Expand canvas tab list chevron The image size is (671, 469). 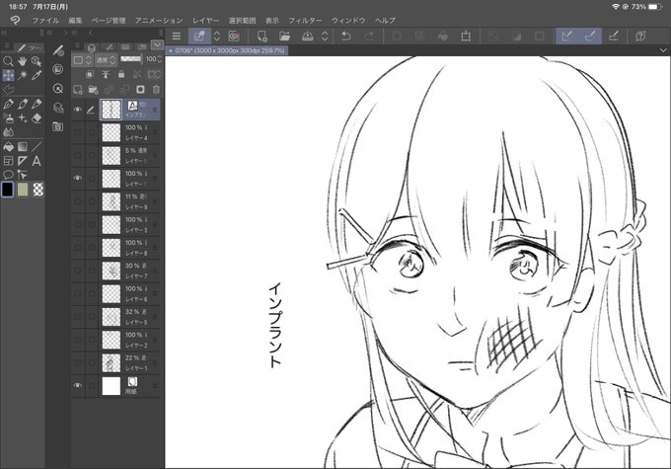coord(663,50)
